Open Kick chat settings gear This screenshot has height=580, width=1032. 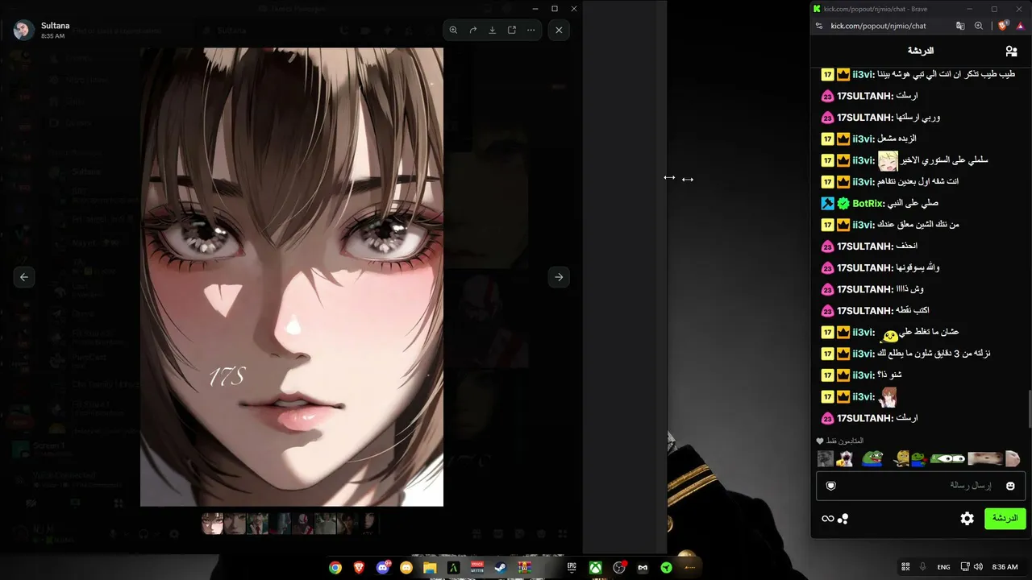click(967, 519)
